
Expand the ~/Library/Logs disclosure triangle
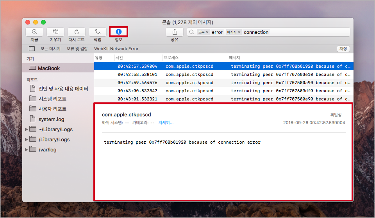tap(27, 129)
